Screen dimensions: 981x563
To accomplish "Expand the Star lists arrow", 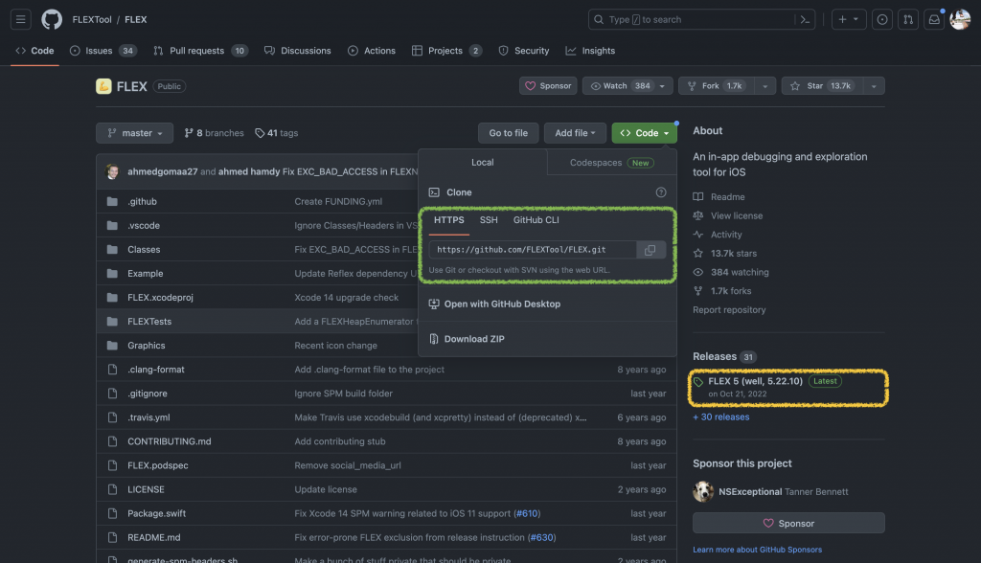I will tap(874, 86).
